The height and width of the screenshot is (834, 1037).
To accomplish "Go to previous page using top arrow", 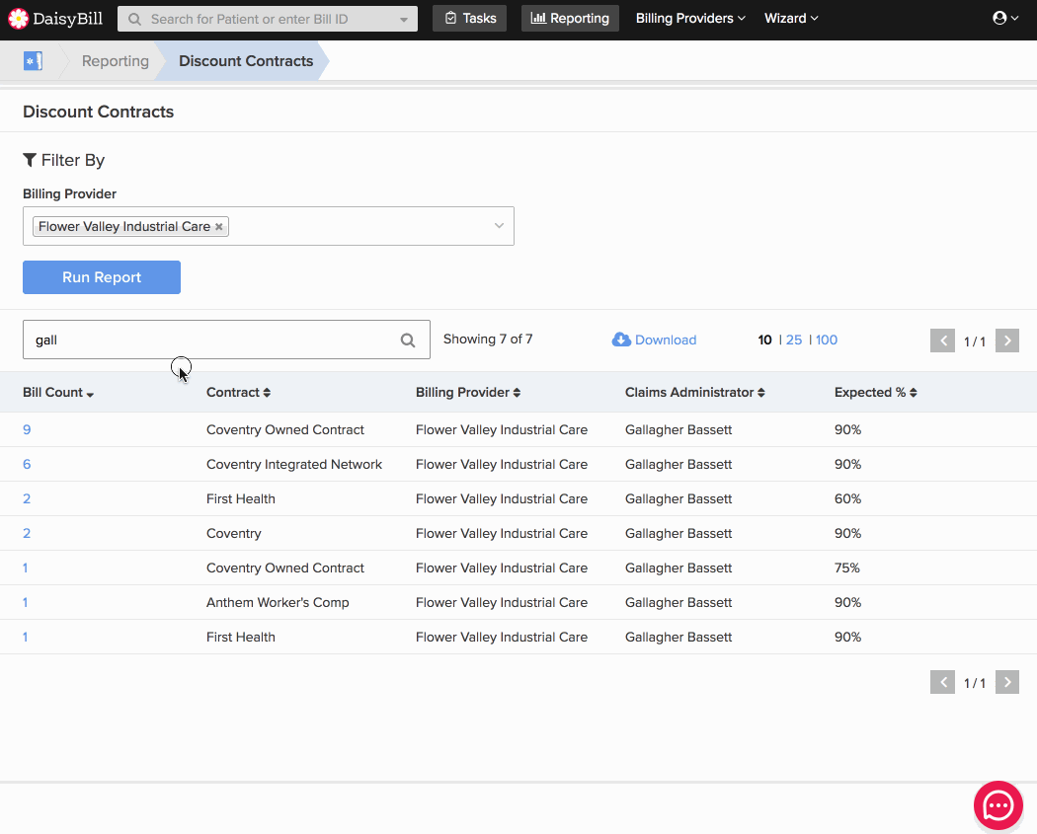I will coord(942,341).
